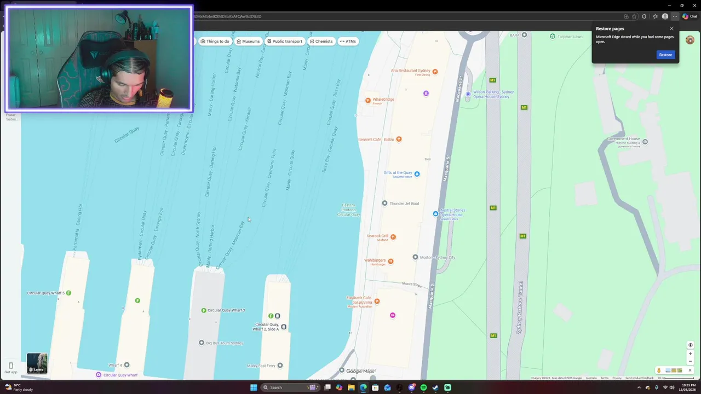701x394 pixels.
Task: Select the BARA marker
Action: point(524,34)
